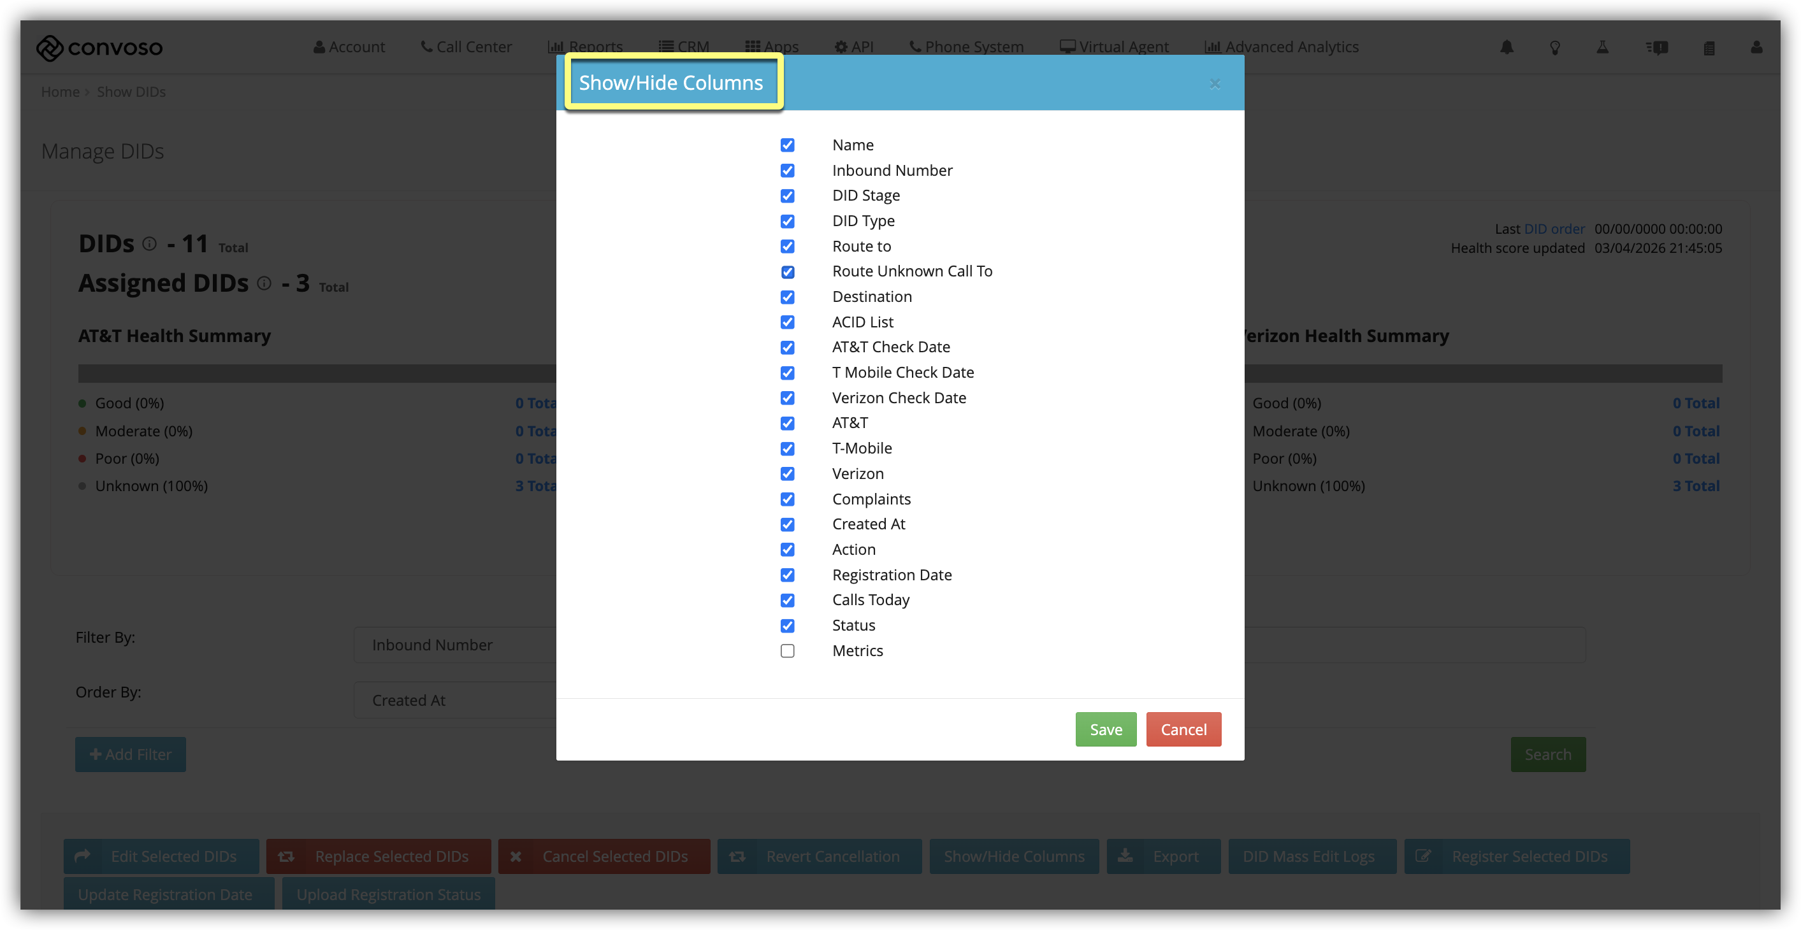Enable the Metrics column checkbox
Image resolution: width=1801 pixels, height=930 pixels.
pyautogui.click(x=787, y=650)
